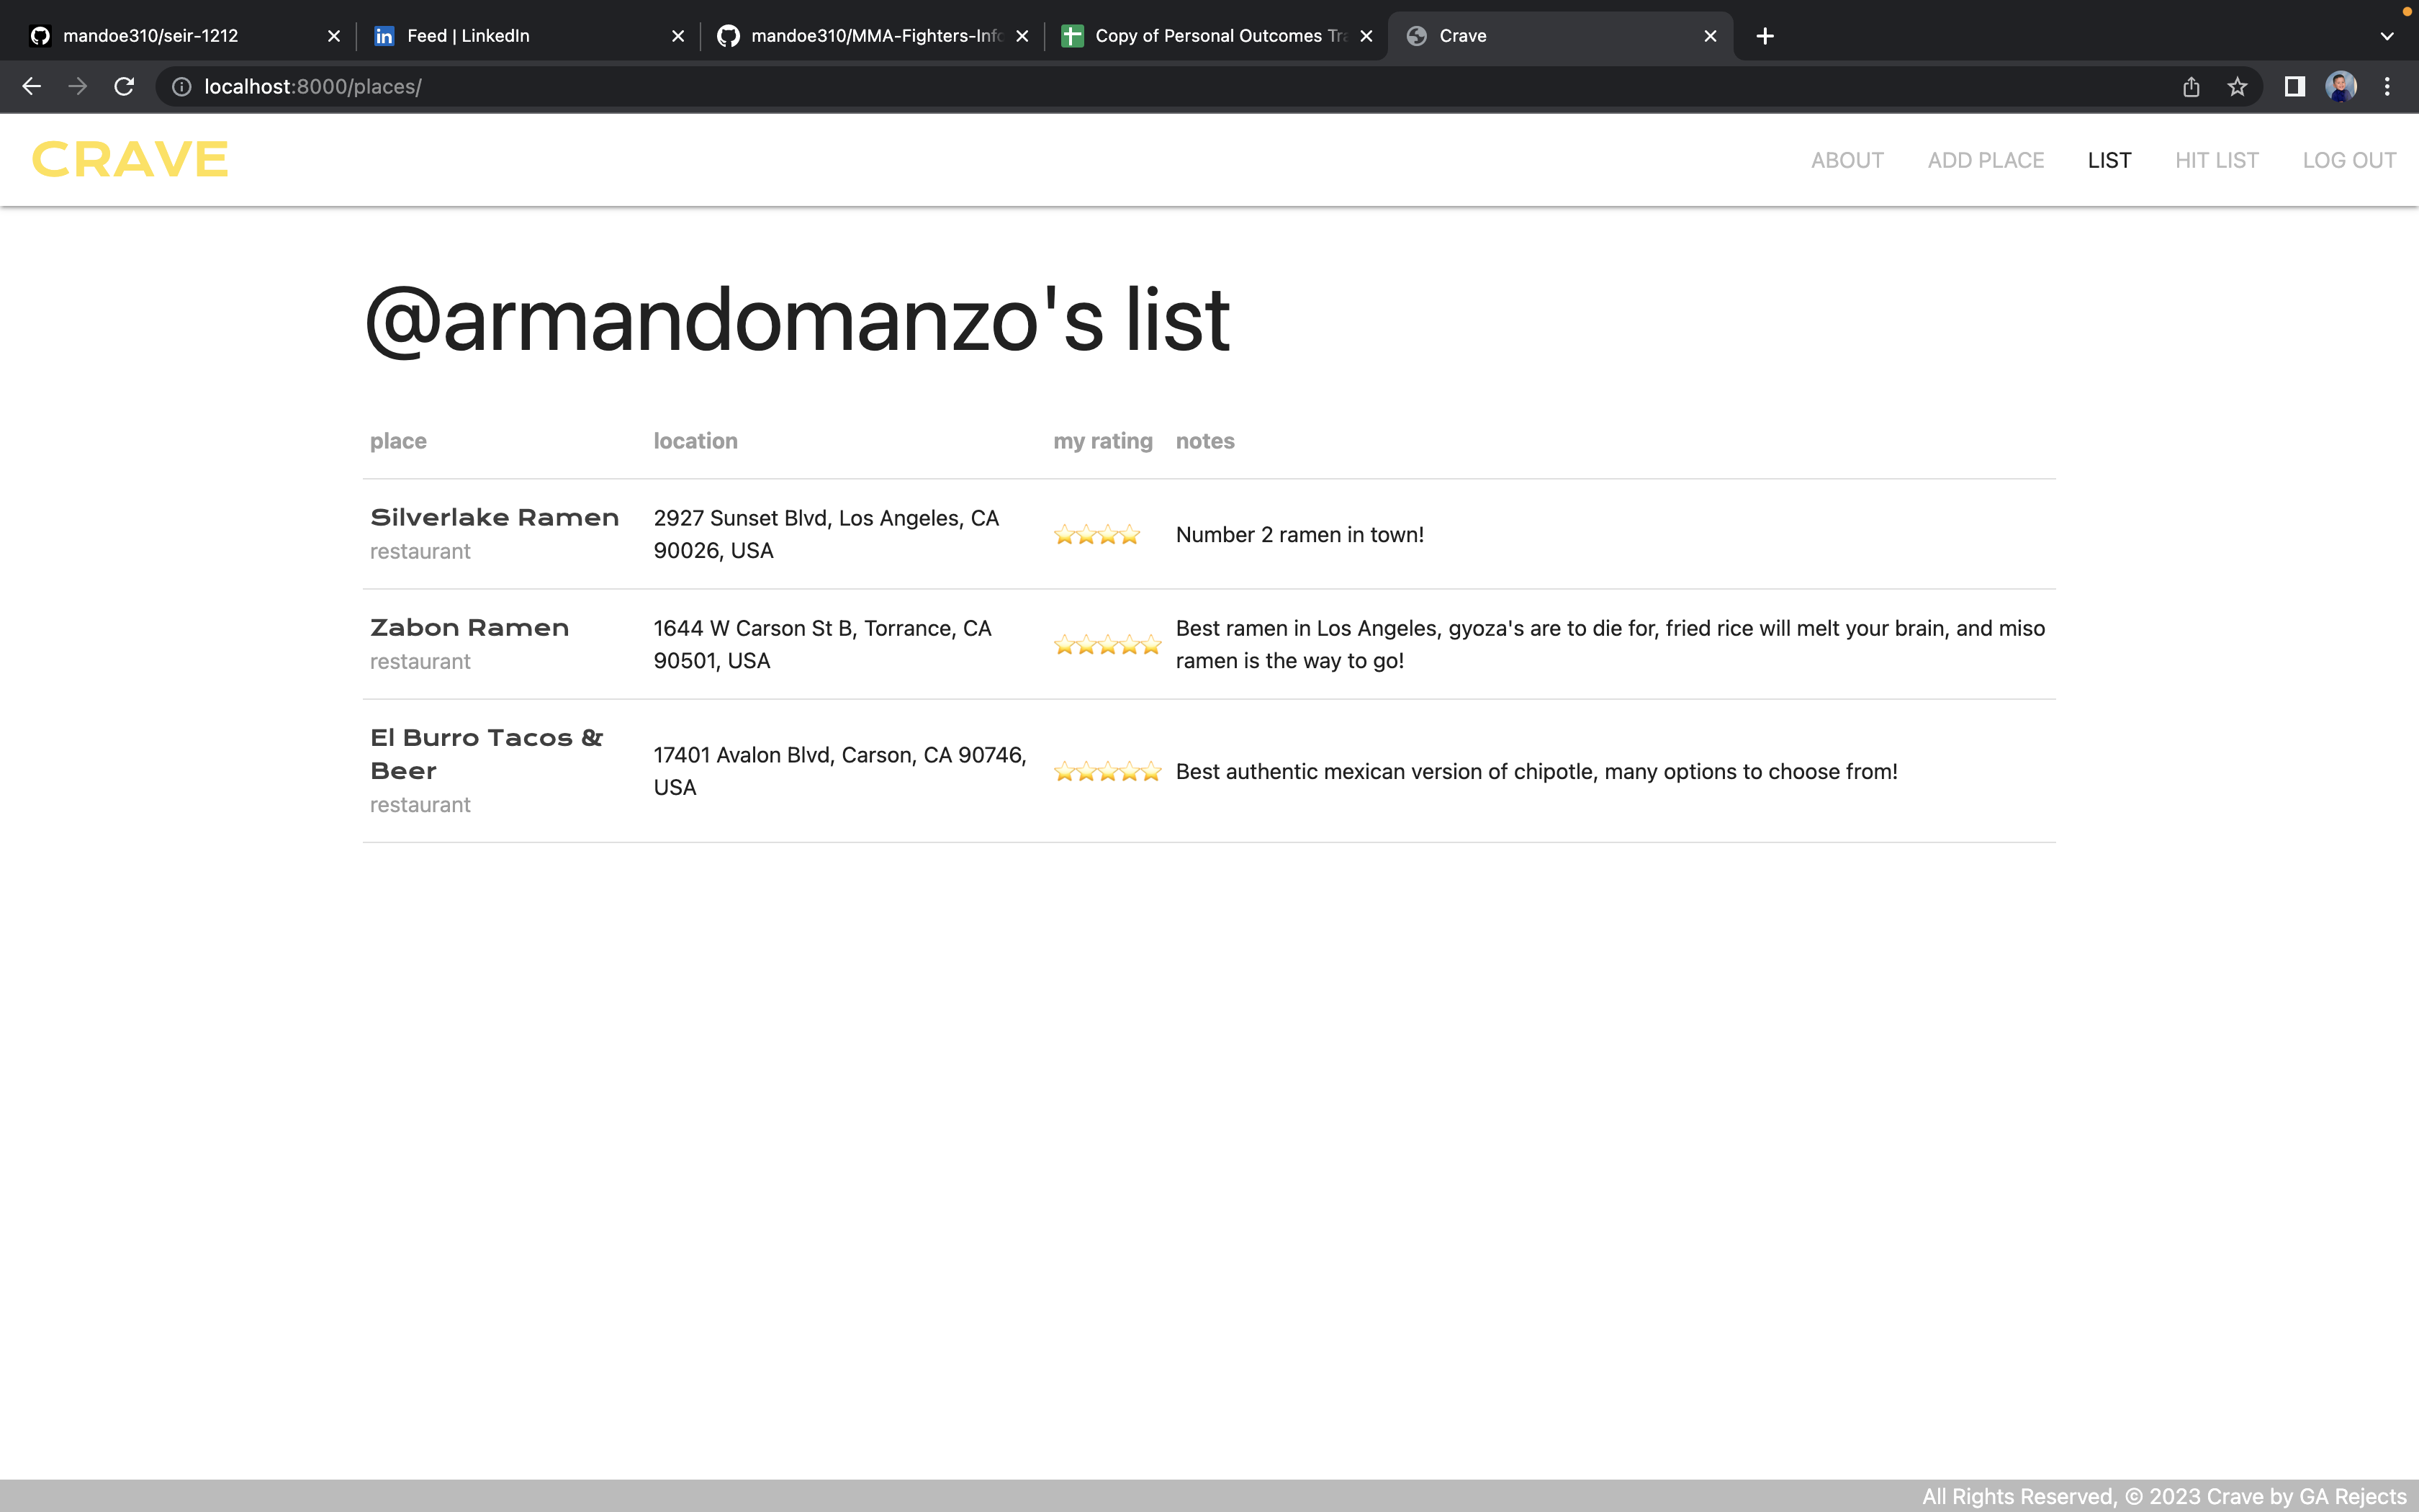Open the tab search chevron
This screenshot has width=2419, height=1512.
pos(2387,35)
